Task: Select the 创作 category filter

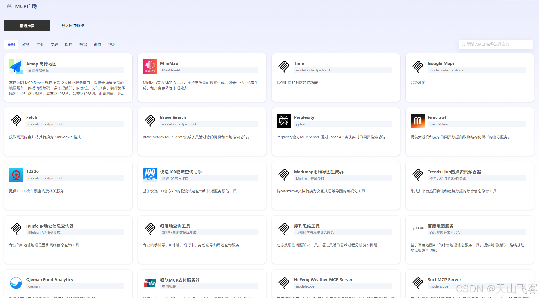Action: tap(97, 45)
